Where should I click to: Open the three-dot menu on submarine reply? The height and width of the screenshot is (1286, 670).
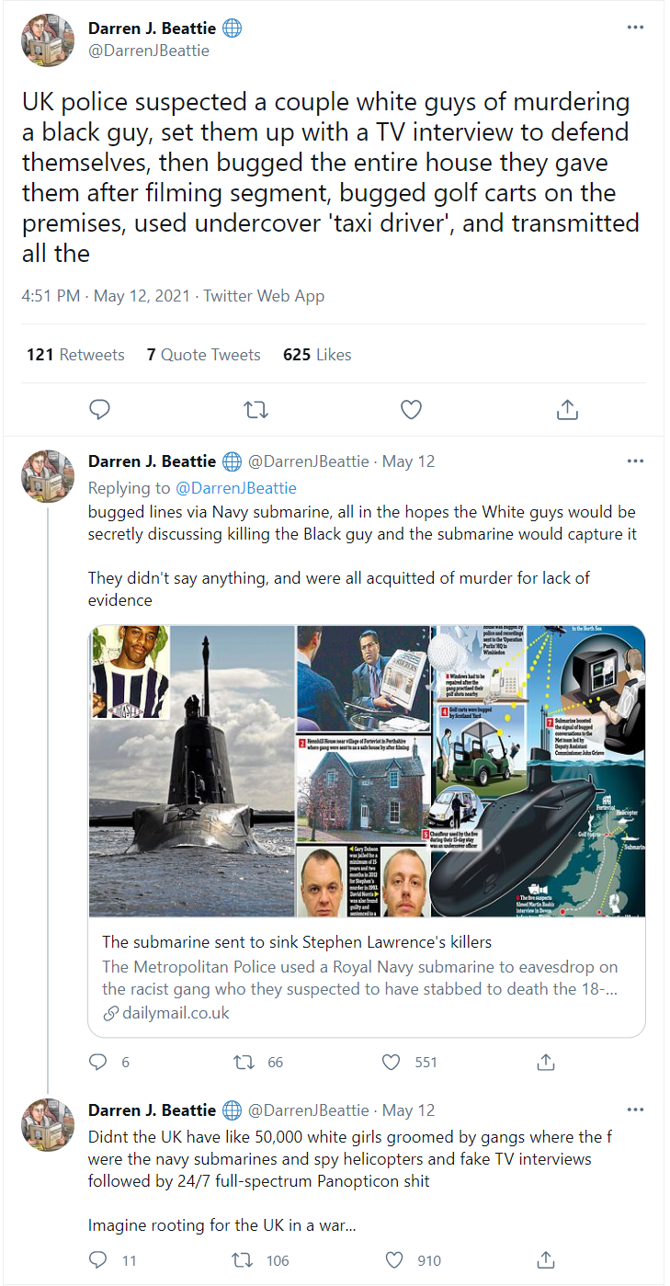[x=635, y=461]
